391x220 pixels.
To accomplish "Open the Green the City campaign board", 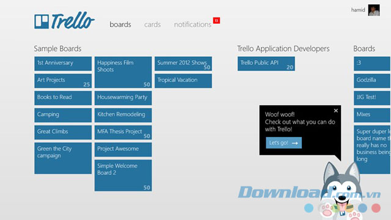I will pyautogui.click(x=63, y=158).
